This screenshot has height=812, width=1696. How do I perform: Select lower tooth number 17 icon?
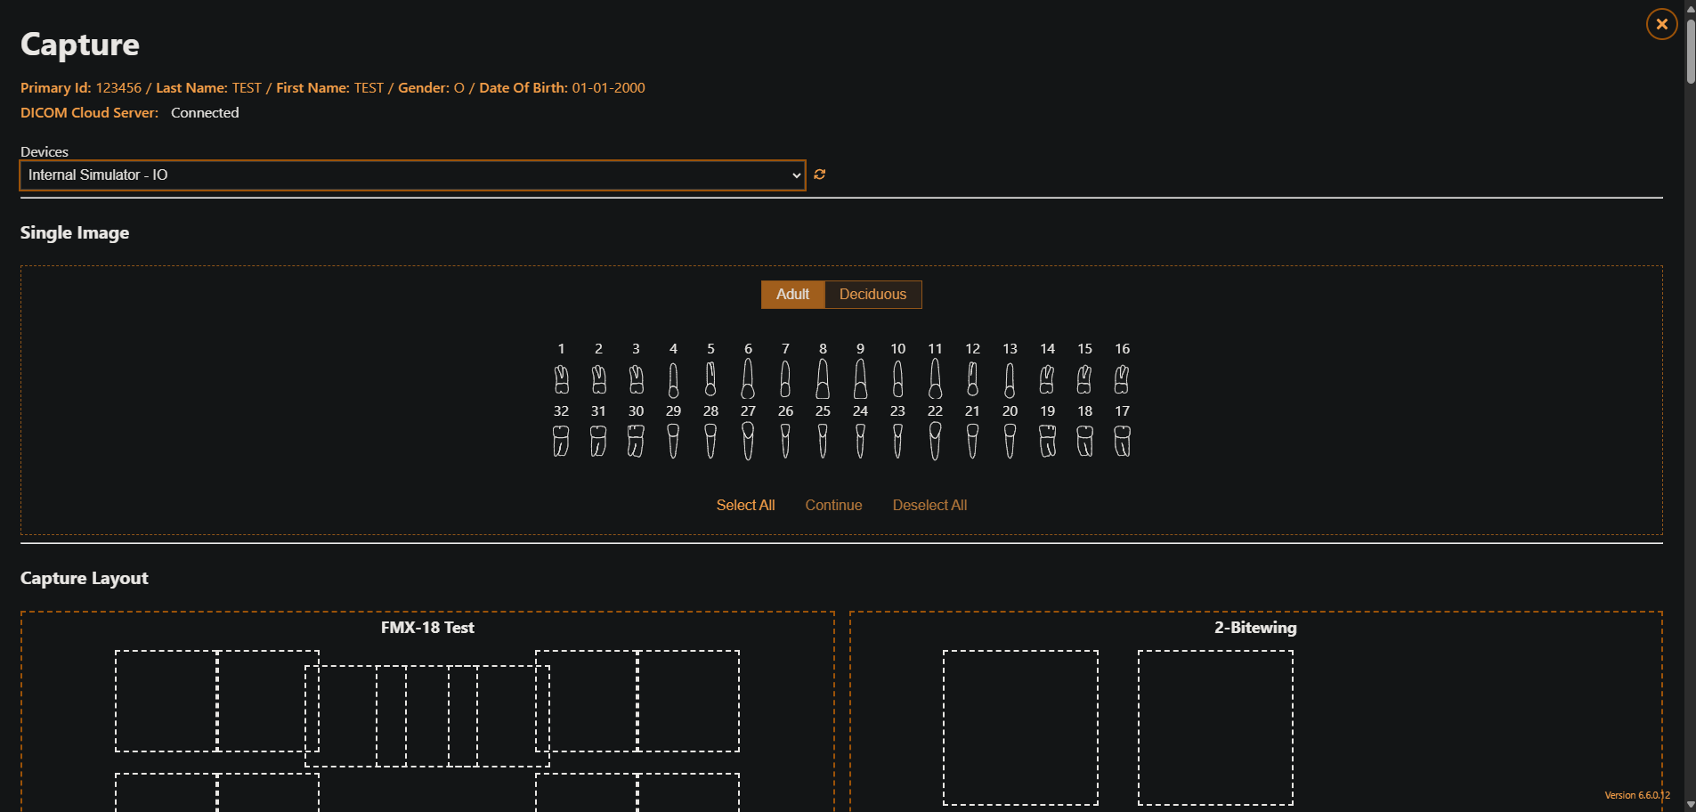tap(1122, 441)
